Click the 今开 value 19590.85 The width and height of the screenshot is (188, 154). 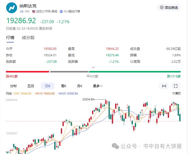pyautogui.click(x=50, y=49)
